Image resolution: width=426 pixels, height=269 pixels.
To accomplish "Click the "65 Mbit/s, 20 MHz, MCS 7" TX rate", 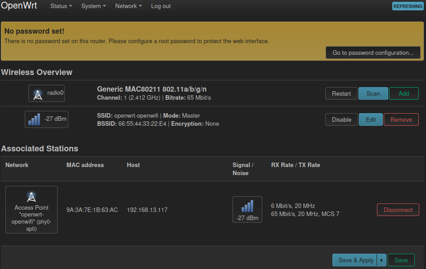I will click(305, 214).
